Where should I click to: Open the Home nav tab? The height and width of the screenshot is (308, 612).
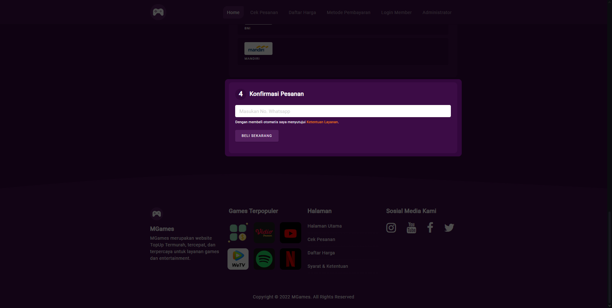pos(233,12)
